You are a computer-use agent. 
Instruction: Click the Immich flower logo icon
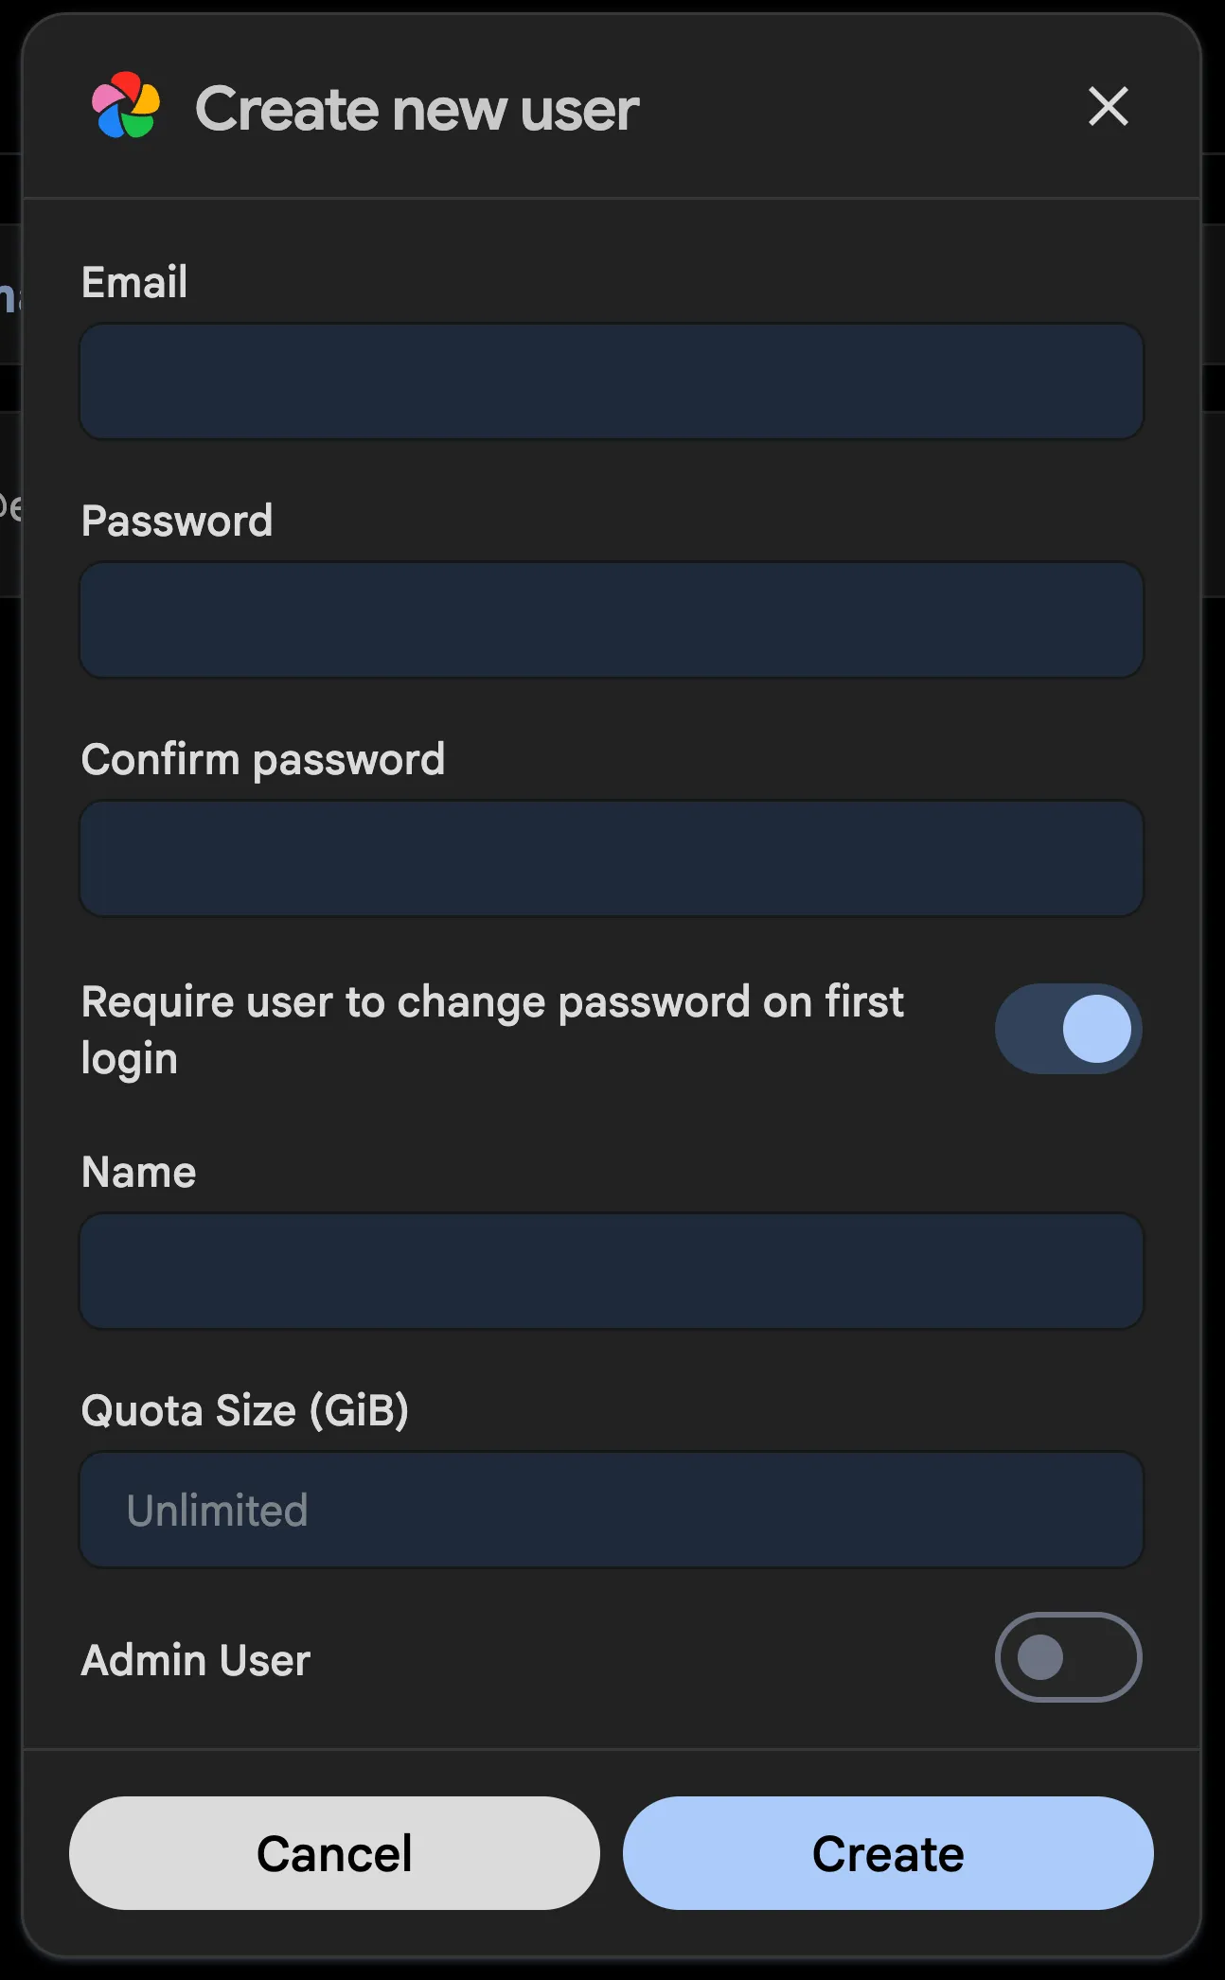(x=126, y=106)
